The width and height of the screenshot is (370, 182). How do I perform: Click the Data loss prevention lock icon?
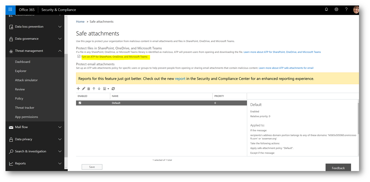pos(11,27)
